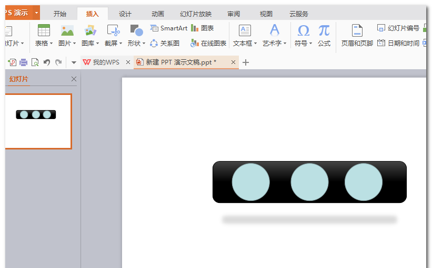This screenshot has width=432, height=268.
Task: Expand the 形状 dropdown arrow
Action: (144, 44)
